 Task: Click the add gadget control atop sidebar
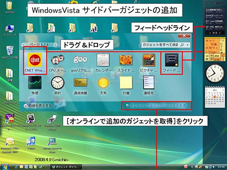click(x=215, y=3)
